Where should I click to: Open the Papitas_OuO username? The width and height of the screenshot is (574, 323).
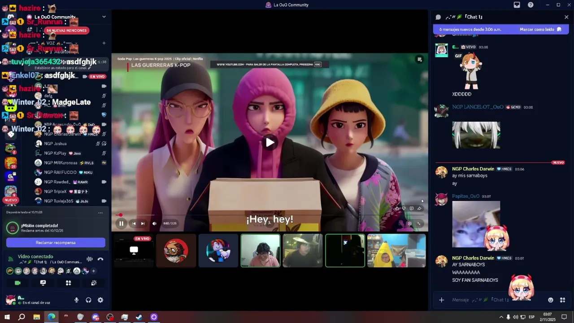tap(465, 196)
